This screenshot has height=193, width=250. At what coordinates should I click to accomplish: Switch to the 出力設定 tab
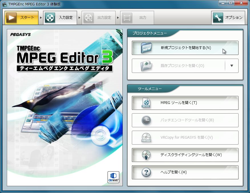(99, 18)
